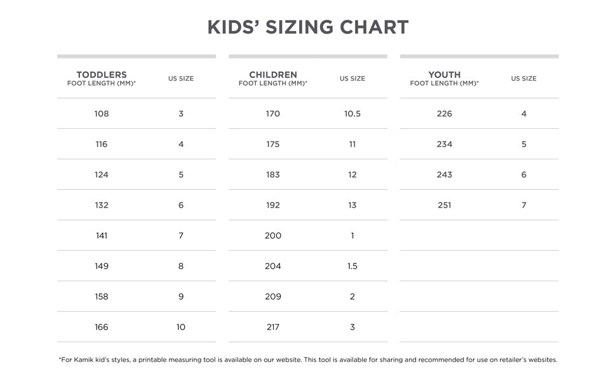This screenshot has height=381, width=616.
Task: Click youth foot length 226
Action: pos(445,114)
